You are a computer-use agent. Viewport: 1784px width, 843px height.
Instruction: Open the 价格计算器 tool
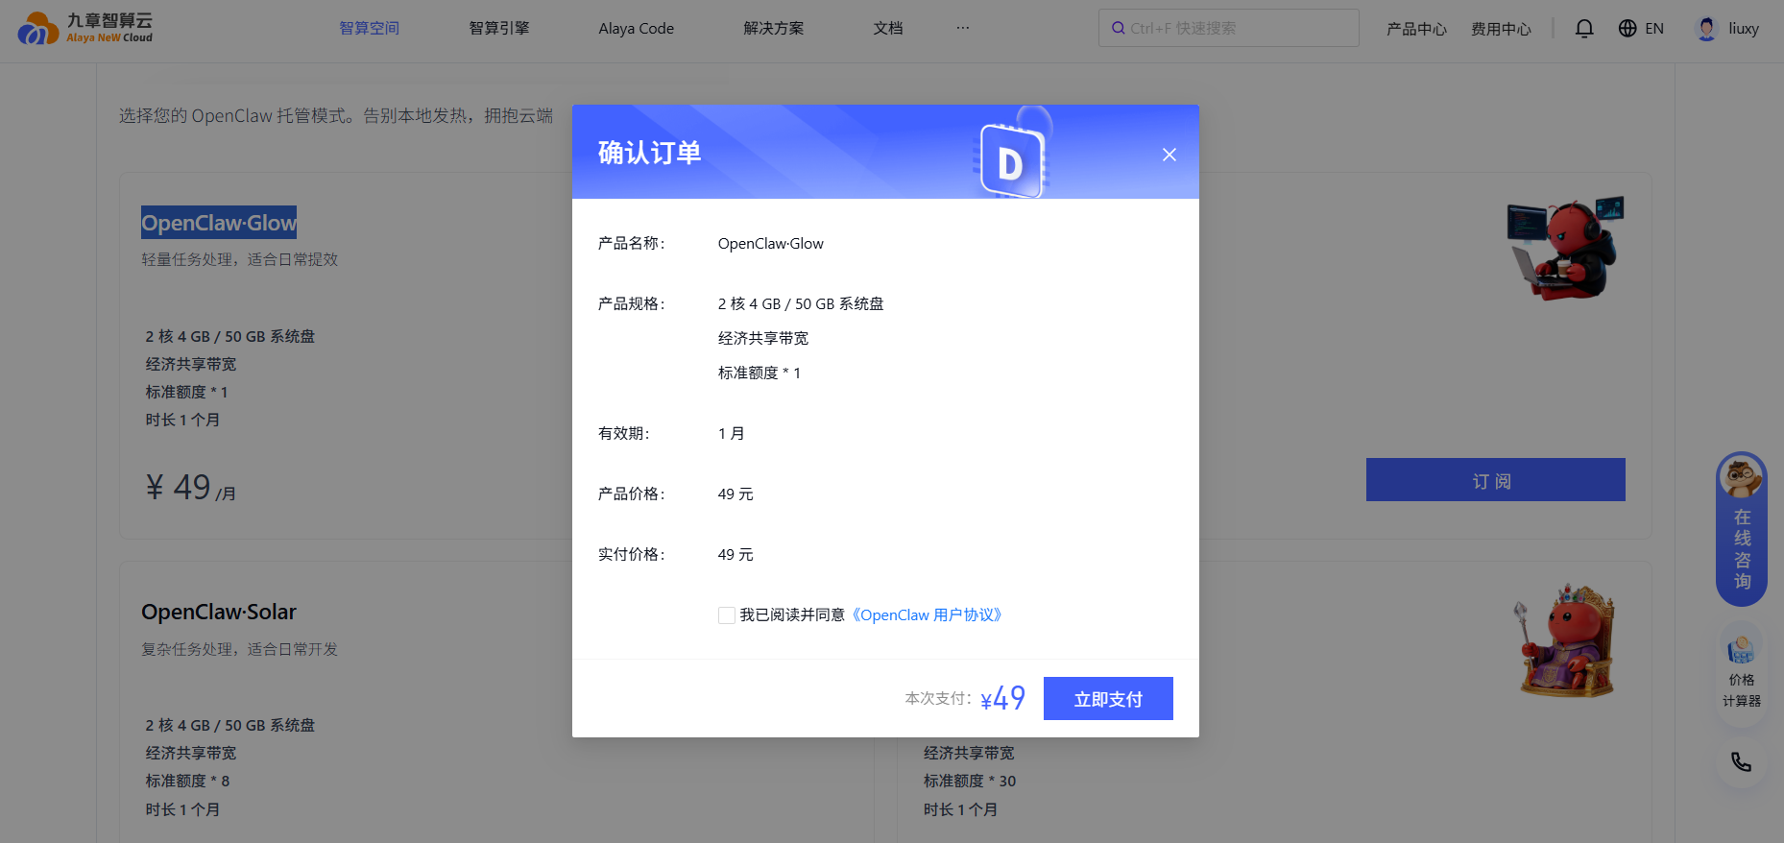[x=1742, y=674]
